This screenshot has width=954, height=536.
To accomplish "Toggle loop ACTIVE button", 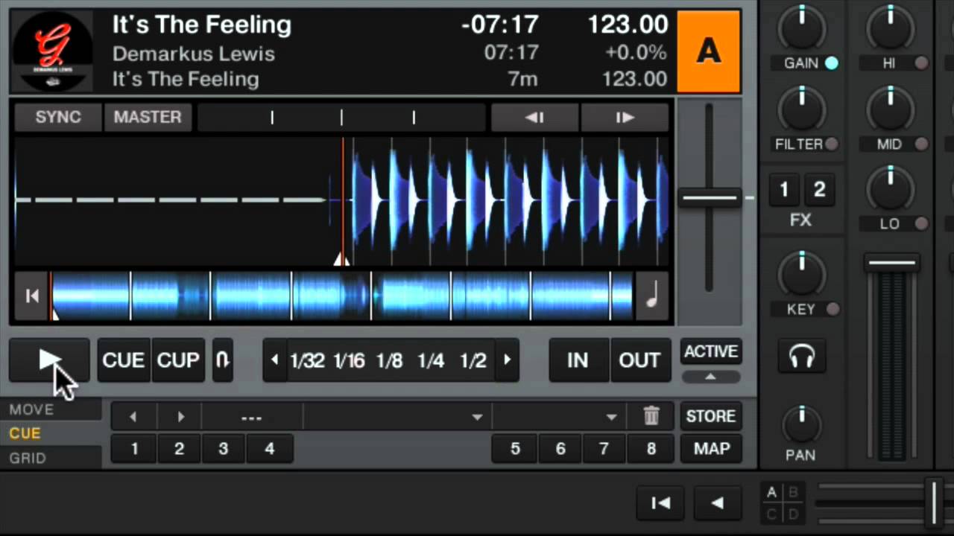I will [x=711, y=352].
